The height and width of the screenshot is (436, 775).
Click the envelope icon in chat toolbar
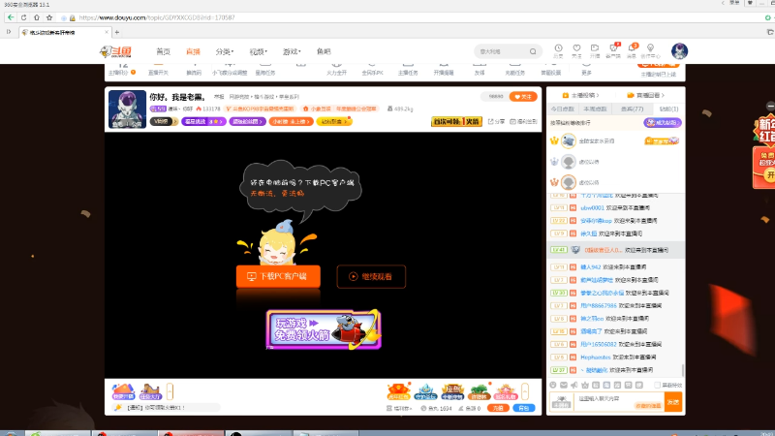pos(564,385)
